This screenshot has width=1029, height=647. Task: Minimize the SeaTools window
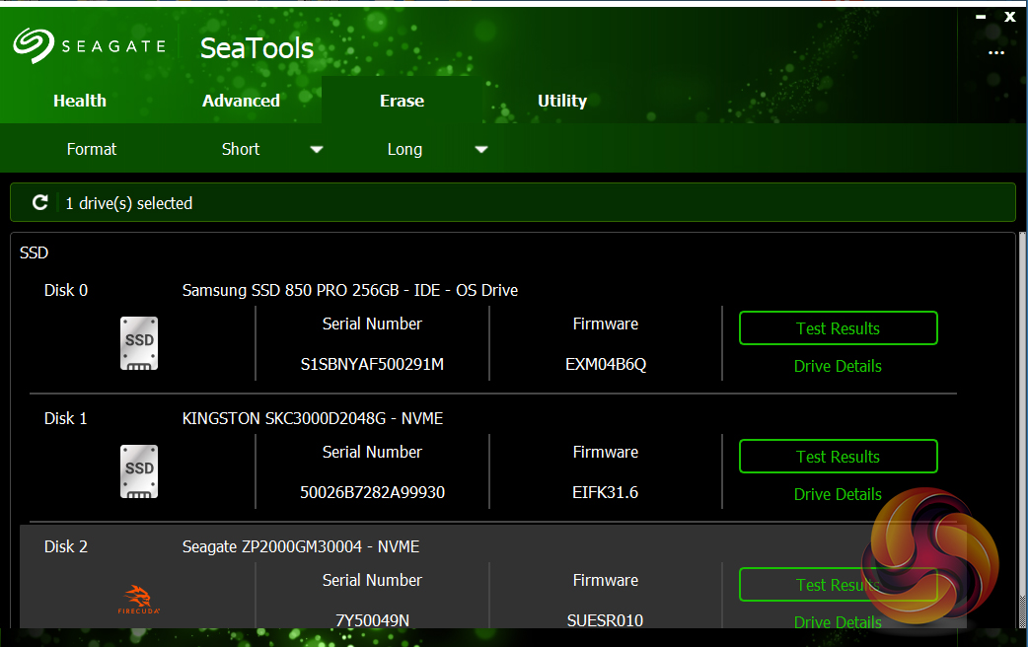pos(980,17)
